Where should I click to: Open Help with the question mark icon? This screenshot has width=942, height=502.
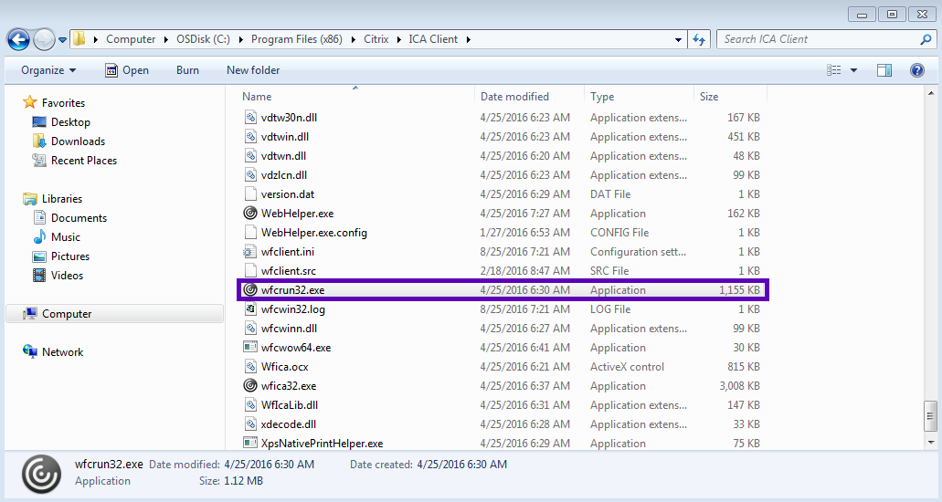click(x=917, y=70)
